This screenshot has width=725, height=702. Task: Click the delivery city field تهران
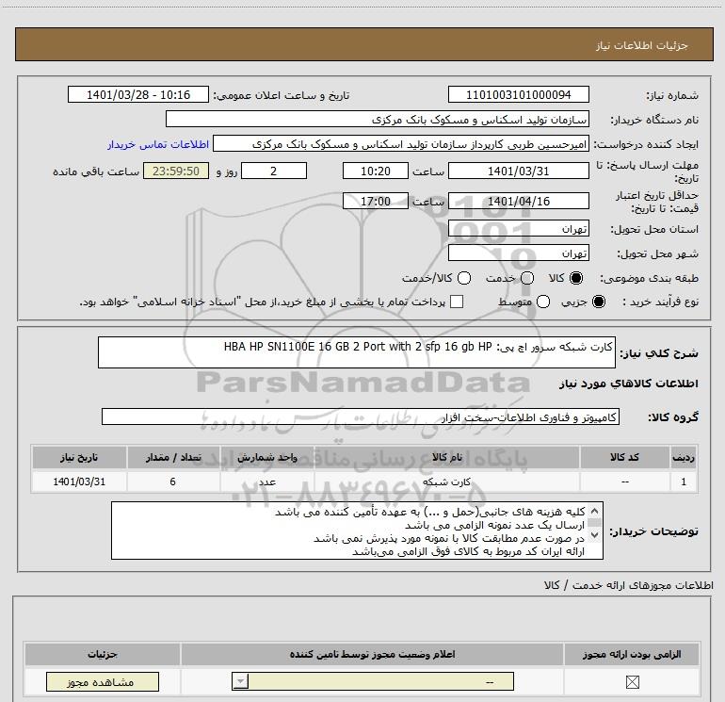(518, 253)
